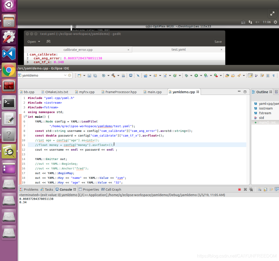The image size is (279, 261).
Task: Start a Debug session using the bug icon
Action: point(187,75)
